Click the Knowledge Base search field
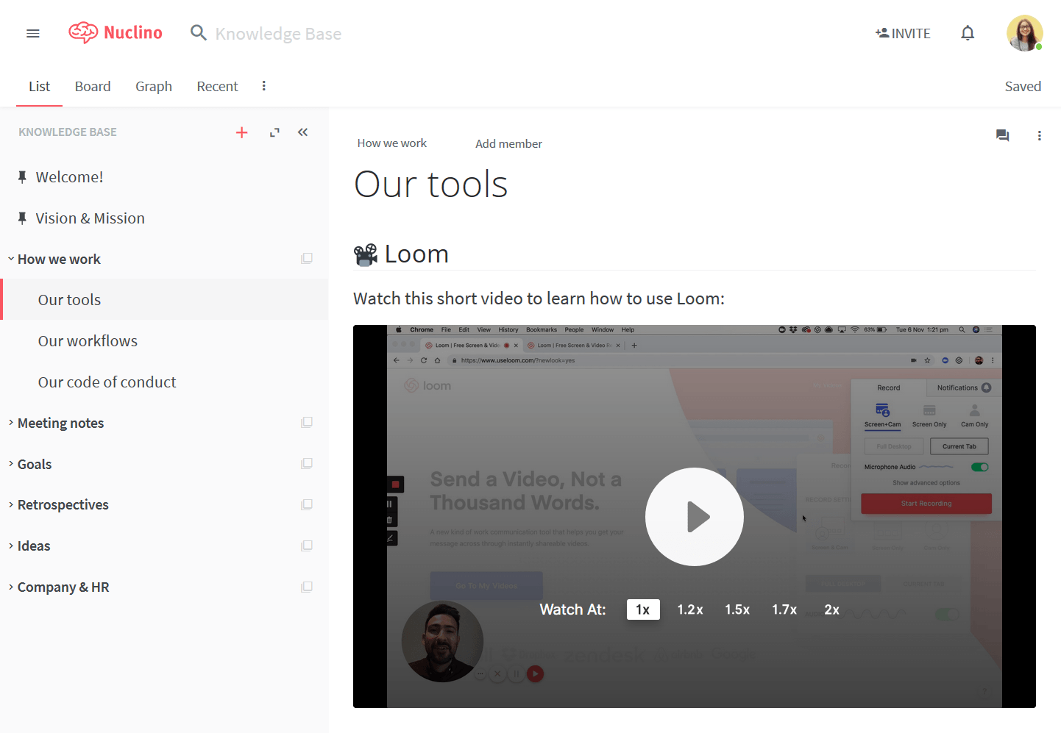The width and height of the screenshot is (1061, 733). [x=278, y=34]
